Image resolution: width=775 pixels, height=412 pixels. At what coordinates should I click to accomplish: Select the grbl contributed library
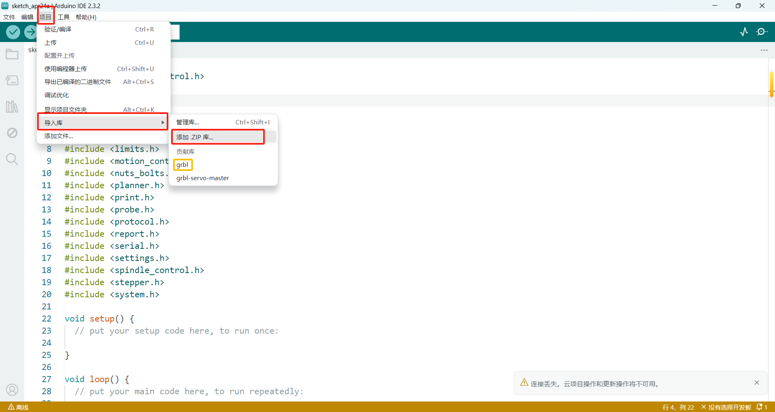pyautogui.click(x=223, y=165)
